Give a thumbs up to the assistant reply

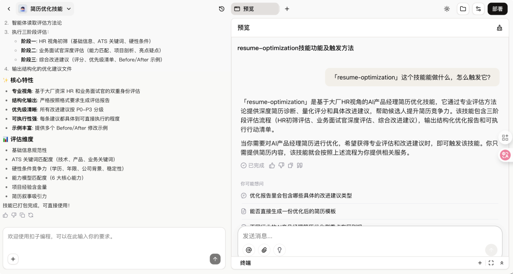pyautogui.click(x=272, y=165)
